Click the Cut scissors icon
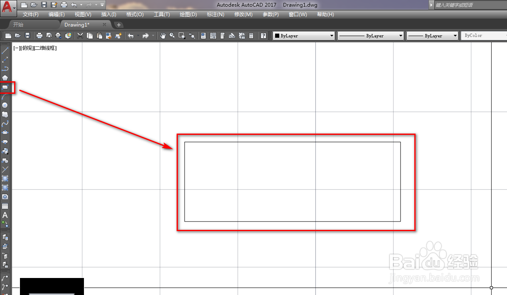 pyautogui.click(x=80, y=36)
